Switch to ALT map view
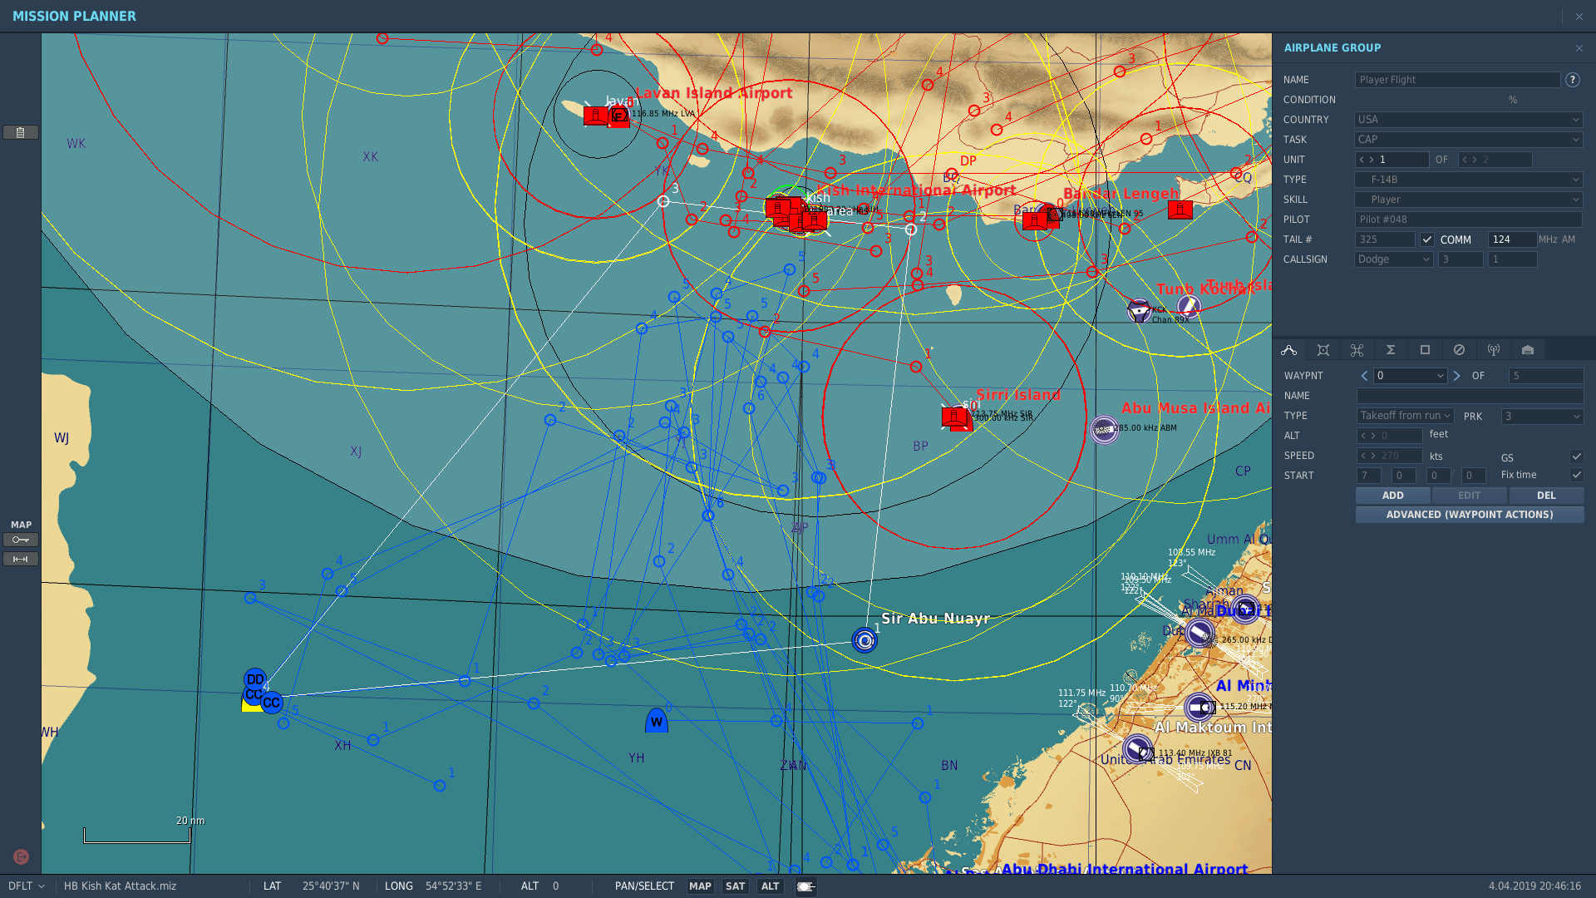Viewport: 1596px width, 898px height. (771, 886)
